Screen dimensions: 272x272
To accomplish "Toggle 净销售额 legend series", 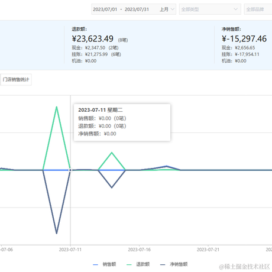I will pyautogui.click(x=174, y=264).
